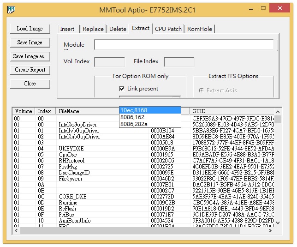Select the RHProtocol row
The height and width of the screenshot is (247, 297).
(143, 161)
